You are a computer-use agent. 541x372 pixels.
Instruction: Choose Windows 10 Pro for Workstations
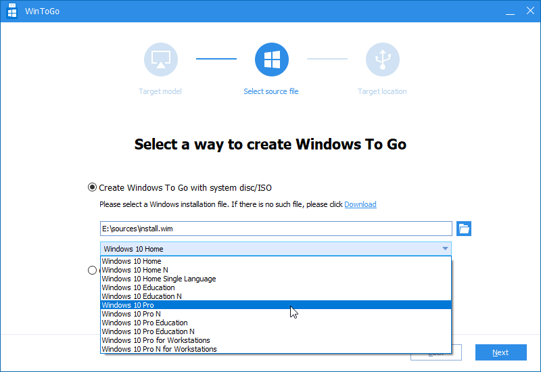[x=276, y=340]
